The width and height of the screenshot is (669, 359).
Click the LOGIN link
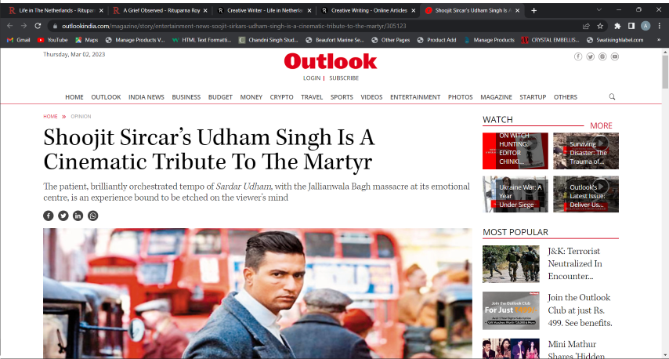[x=312, y=78]
